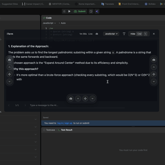This screenshot has height=165, width=165.
Task: Open the Career Impact bookmark
Action: pos(33,4)
